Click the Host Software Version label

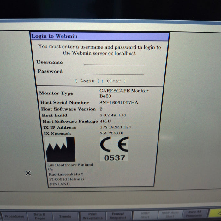tap(69, 109)
